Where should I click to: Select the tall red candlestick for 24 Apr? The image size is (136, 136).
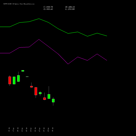coord(36,91)
